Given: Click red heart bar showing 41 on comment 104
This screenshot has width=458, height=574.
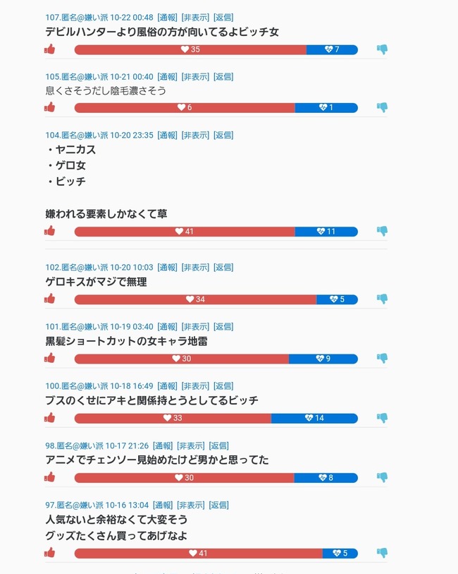Looking at the screenshot, I should (185, 232).
